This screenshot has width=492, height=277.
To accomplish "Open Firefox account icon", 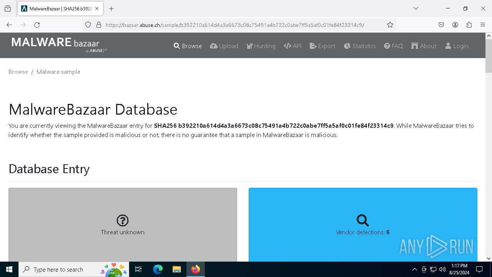I will point(455,25).
